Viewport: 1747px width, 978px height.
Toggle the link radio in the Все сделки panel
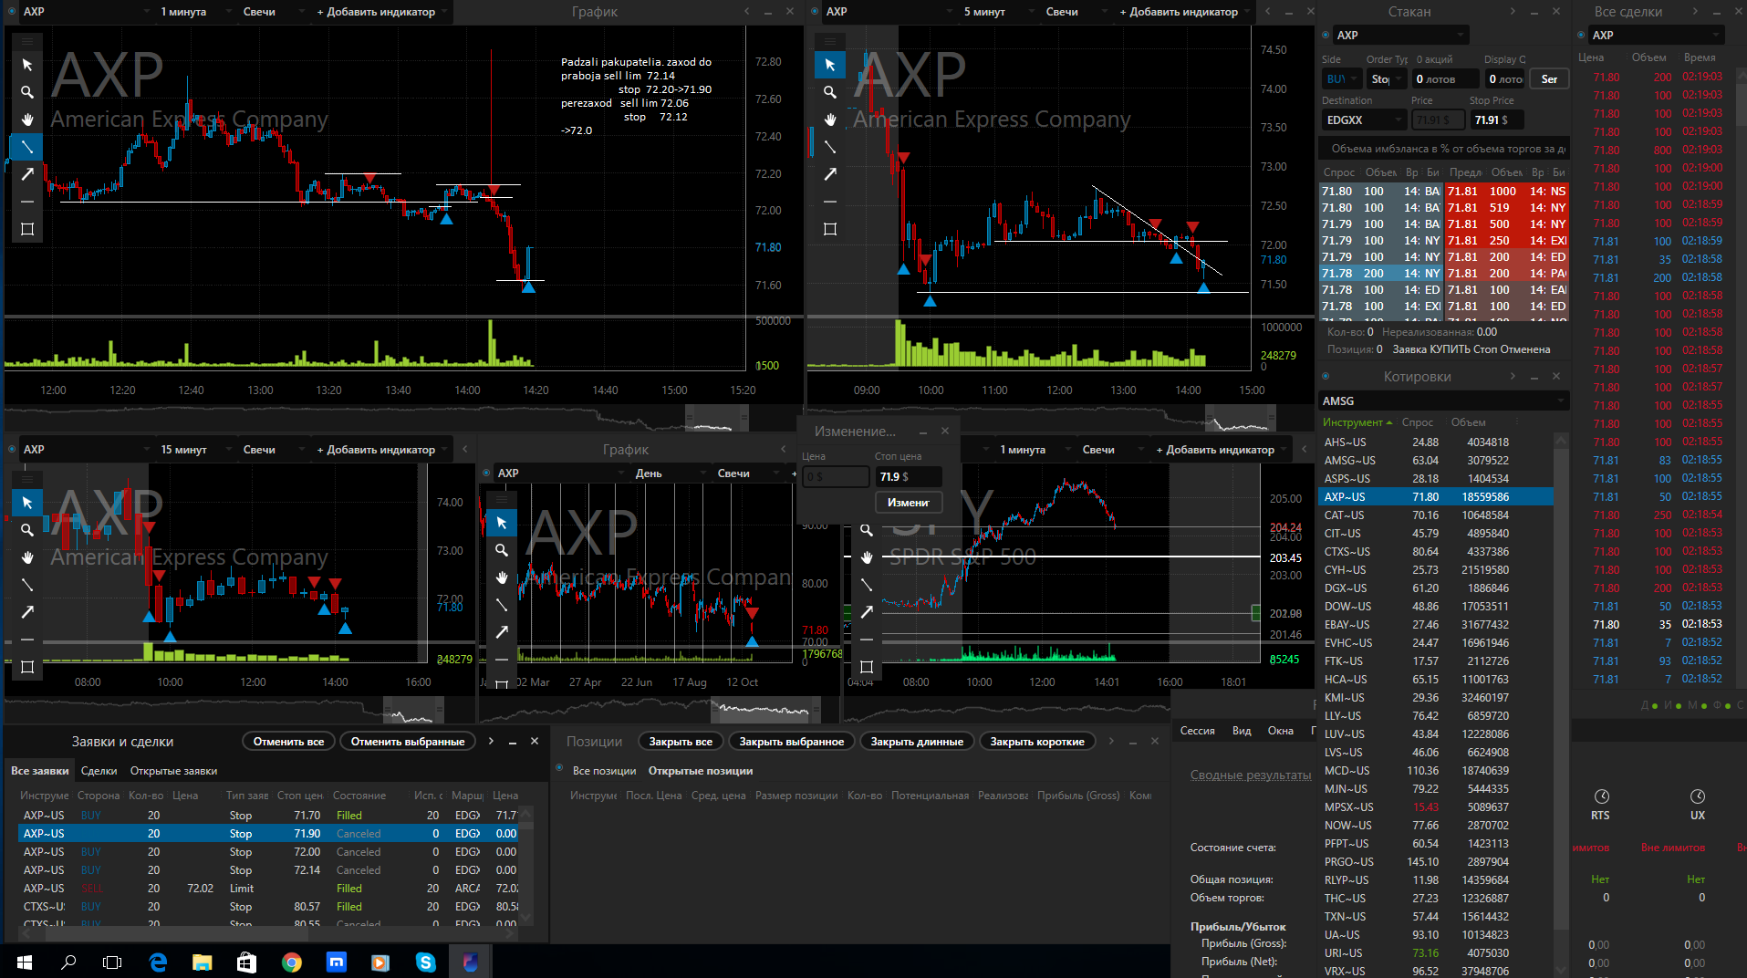(1581, 36)
